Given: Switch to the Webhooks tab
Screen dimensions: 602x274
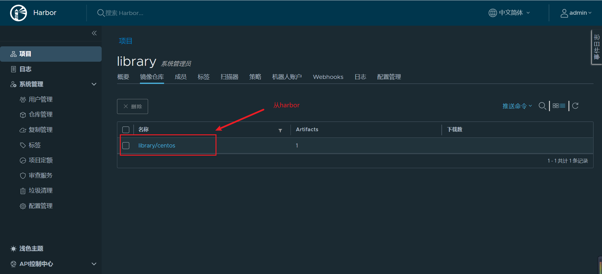Looking at the screenshot, I should 328,77.
